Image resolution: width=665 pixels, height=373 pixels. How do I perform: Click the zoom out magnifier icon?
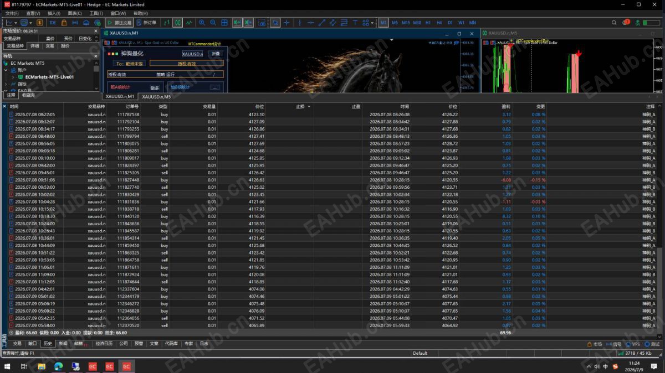coord(213,23)
